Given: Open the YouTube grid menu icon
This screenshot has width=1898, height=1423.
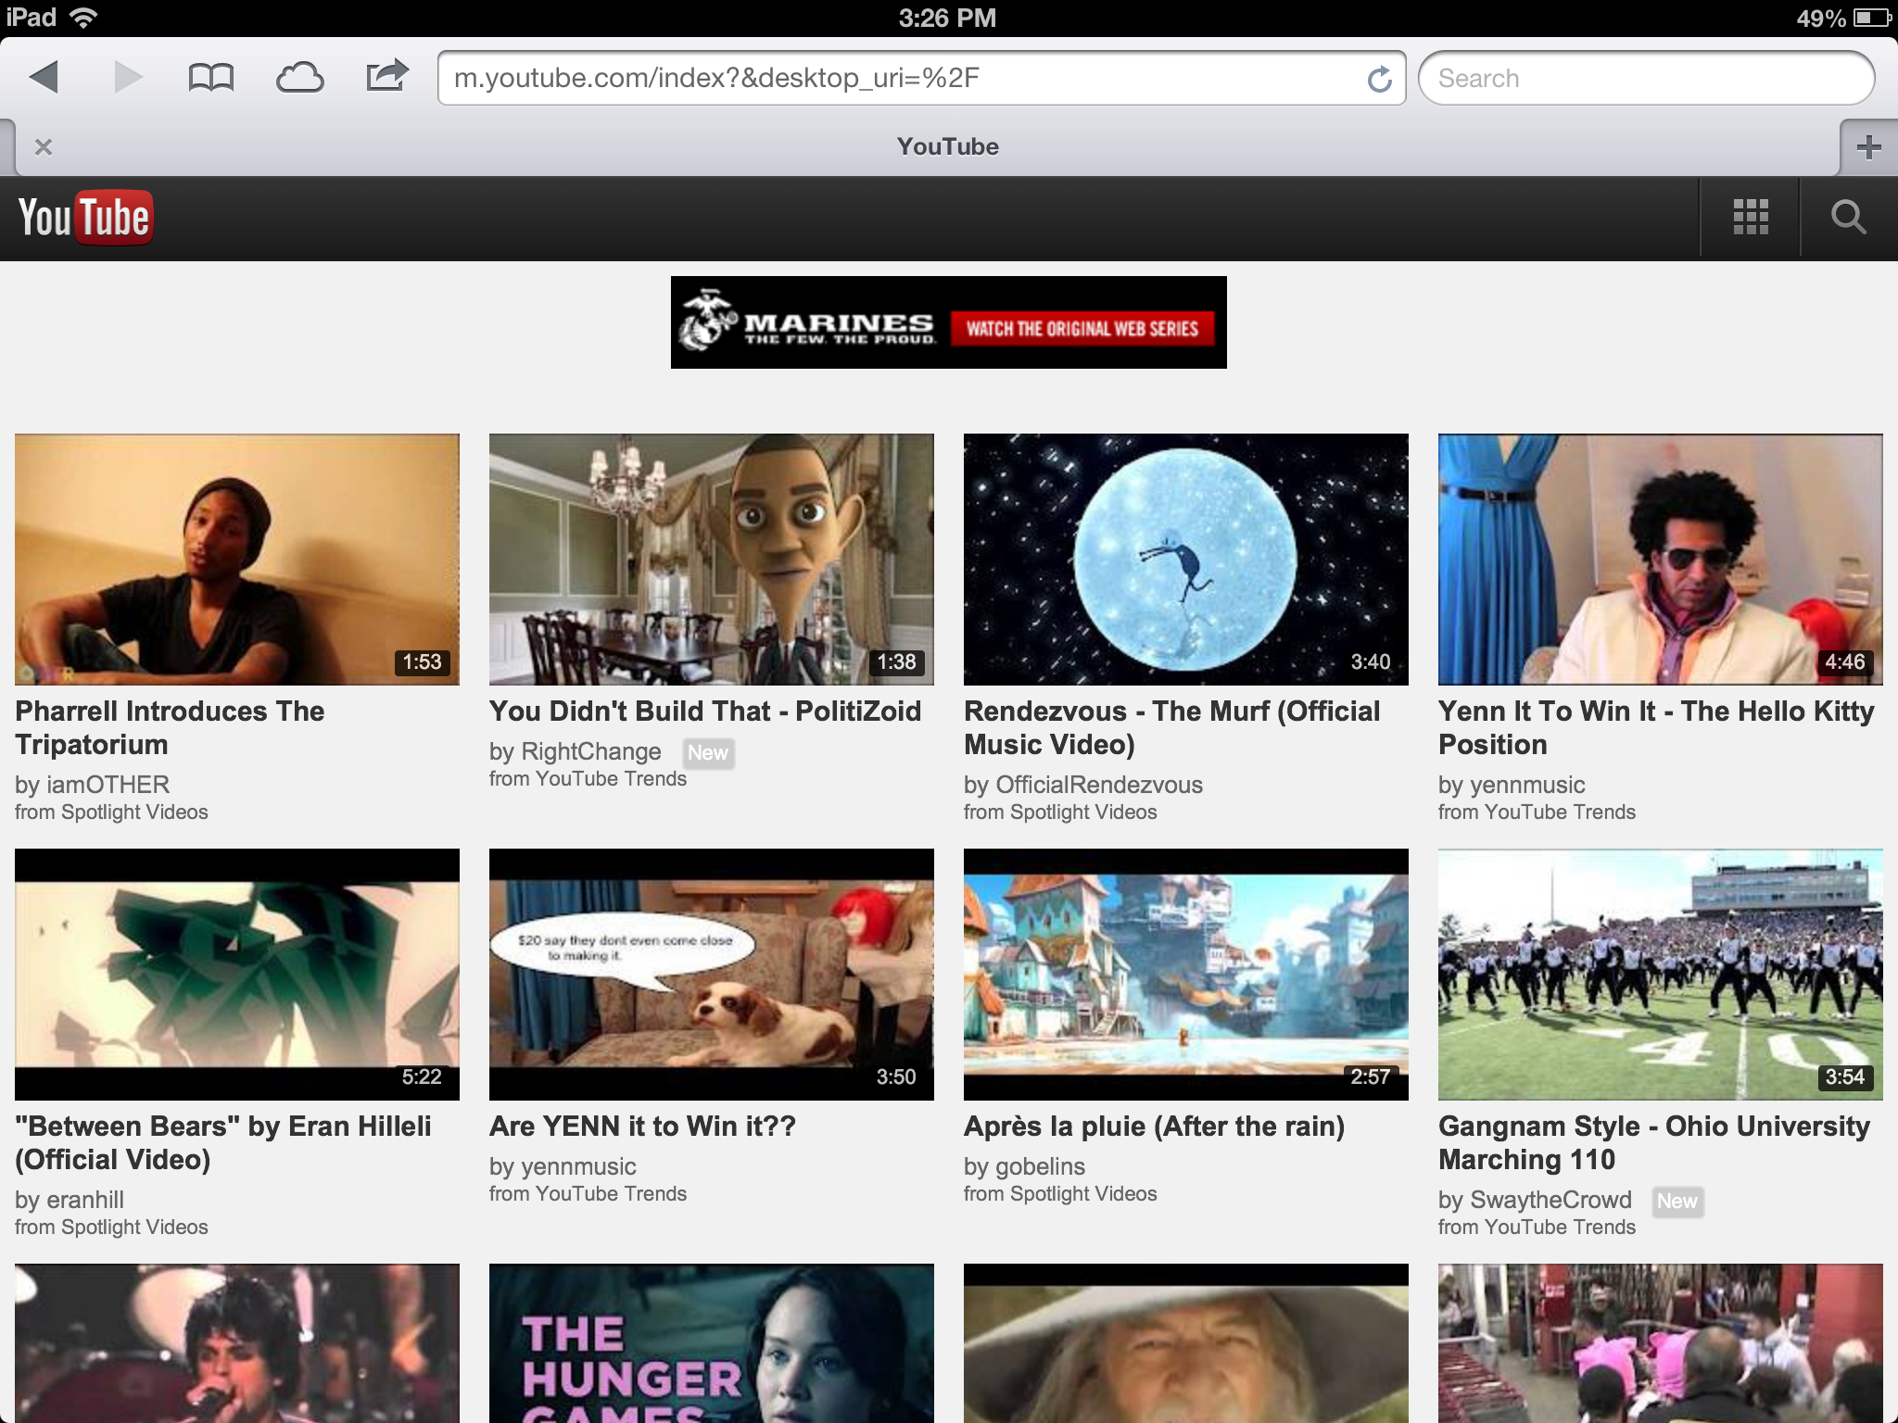Looking at the screenshot, I should point(1751,218).
